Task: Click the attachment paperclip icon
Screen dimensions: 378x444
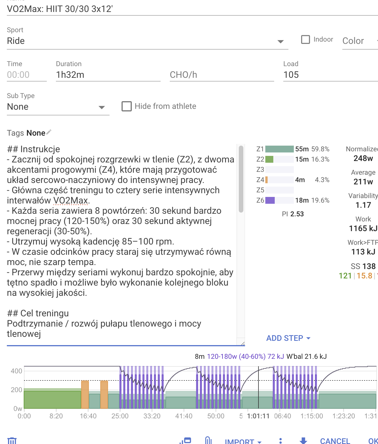Action: (x=208, y=440)
